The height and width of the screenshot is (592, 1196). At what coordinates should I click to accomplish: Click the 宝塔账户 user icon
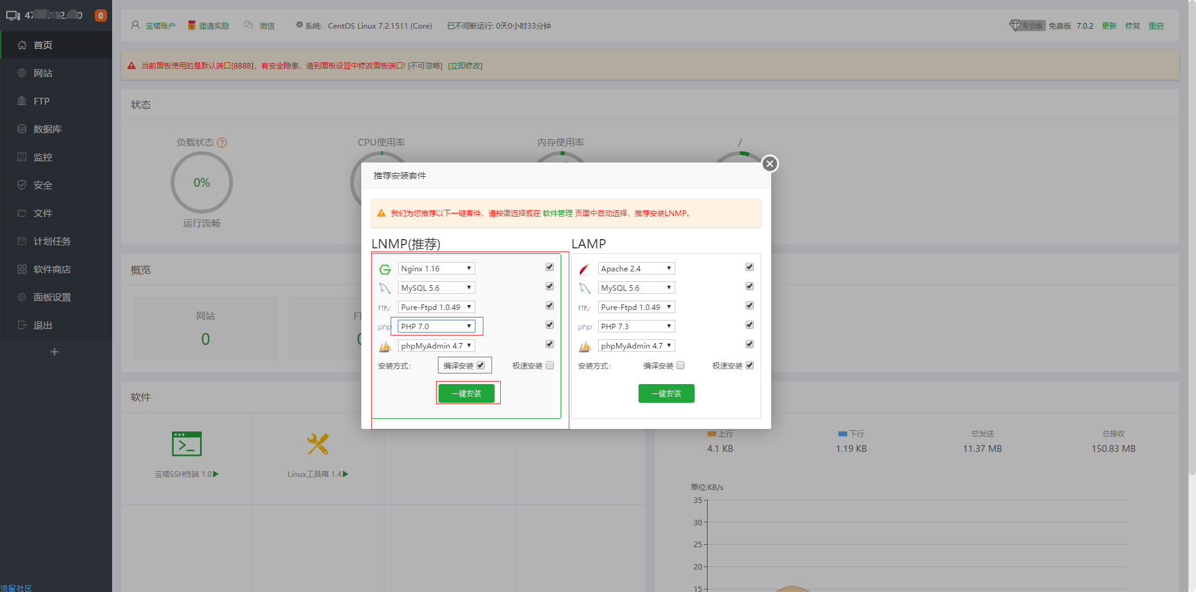coord(135,26)
